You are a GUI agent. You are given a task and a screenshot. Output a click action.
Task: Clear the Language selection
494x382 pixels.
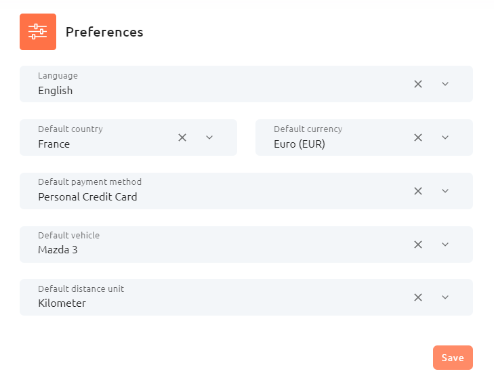point(417,84)
